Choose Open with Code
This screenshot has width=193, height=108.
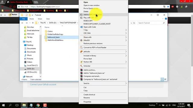click(x=90, y=27)
